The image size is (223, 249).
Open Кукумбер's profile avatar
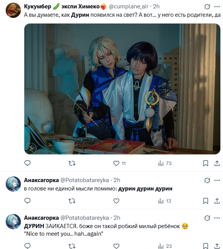point(13,10)
